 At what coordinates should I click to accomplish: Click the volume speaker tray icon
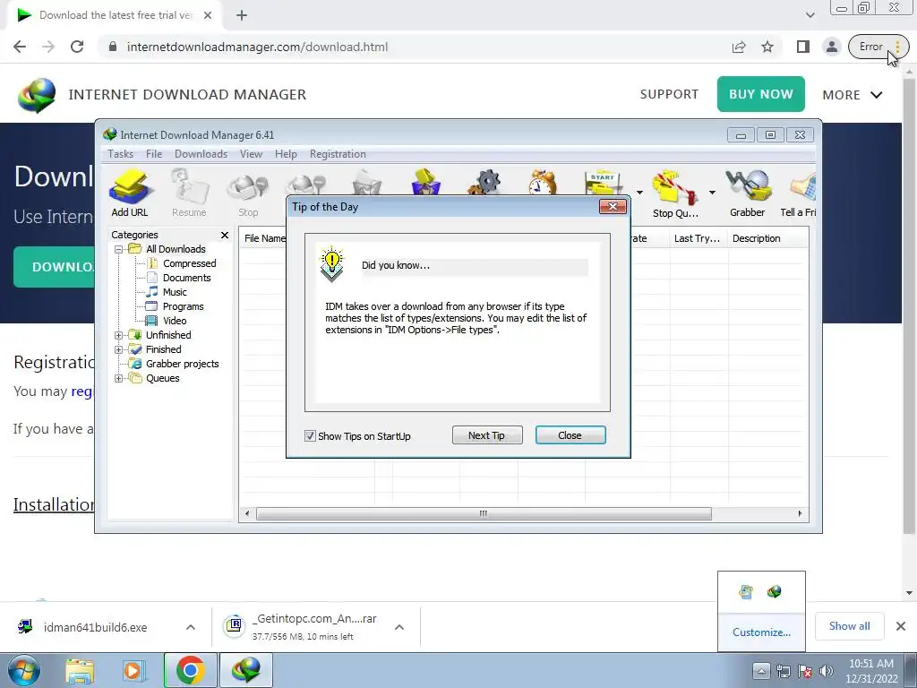827,671
